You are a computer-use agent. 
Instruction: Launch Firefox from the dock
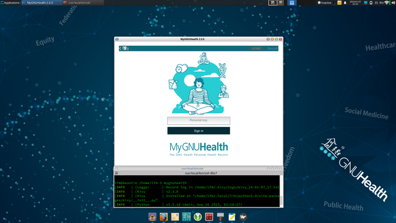pos(163,217)
